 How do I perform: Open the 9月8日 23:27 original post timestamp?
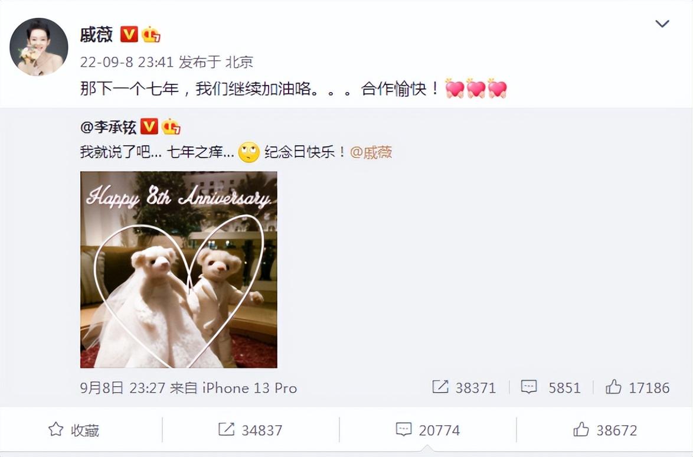[122, 387]
